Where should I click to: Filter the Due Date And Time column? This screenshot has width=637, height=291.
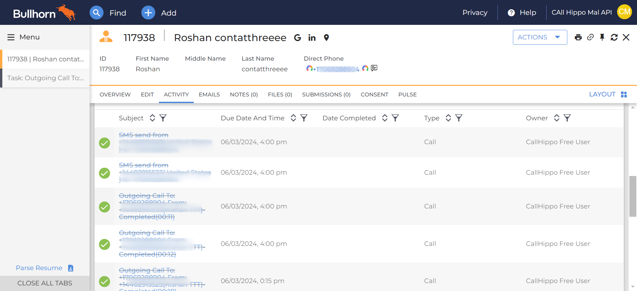304,118
